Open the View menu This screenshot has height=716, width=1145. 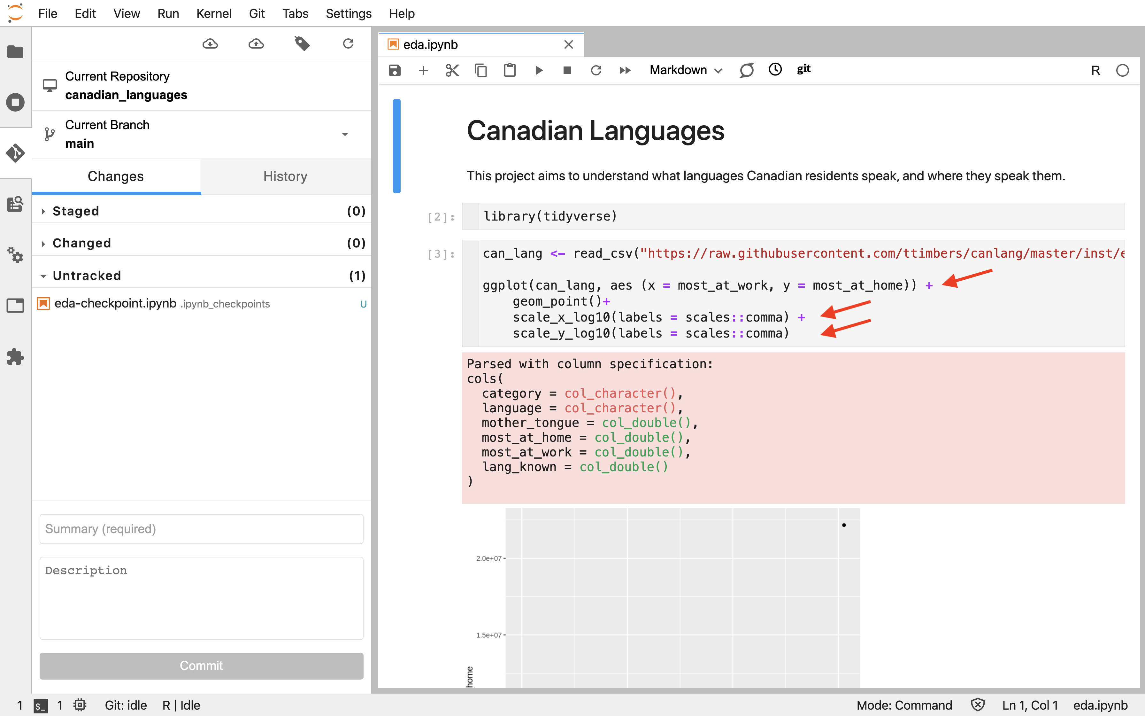coord(126,13)
